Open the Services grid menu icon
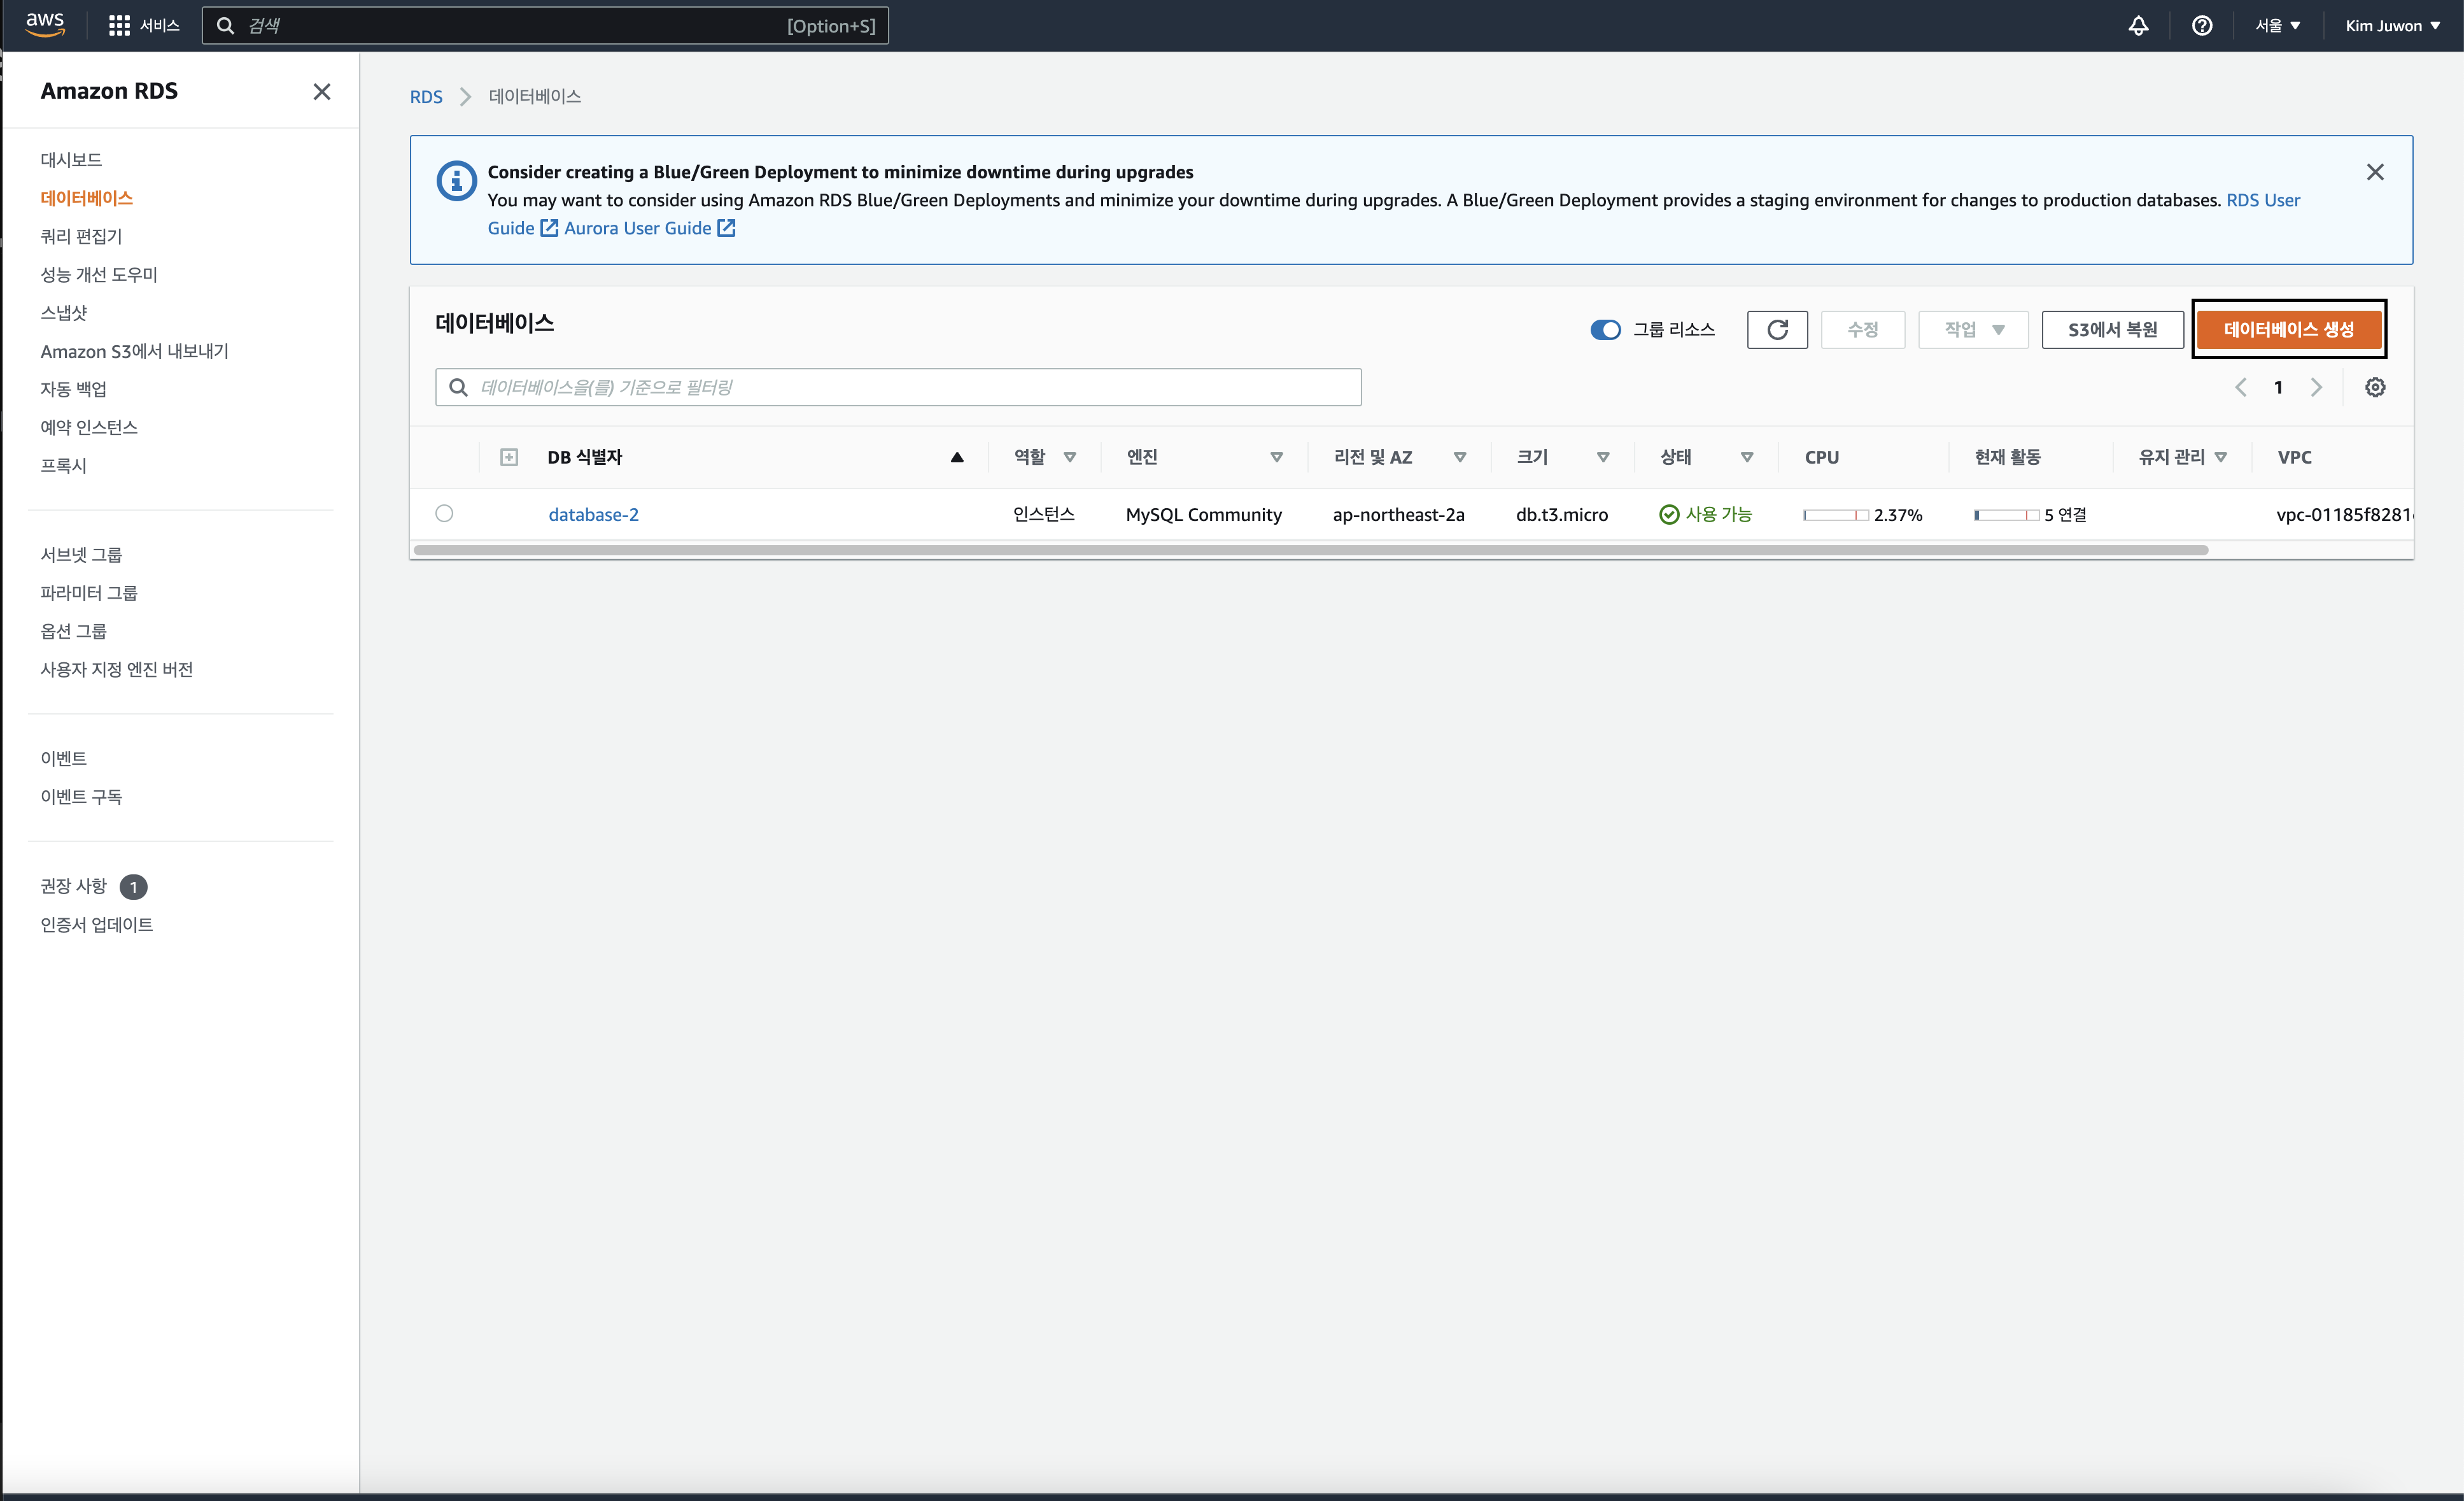2464x1501 pixels. tap(119, 25)
